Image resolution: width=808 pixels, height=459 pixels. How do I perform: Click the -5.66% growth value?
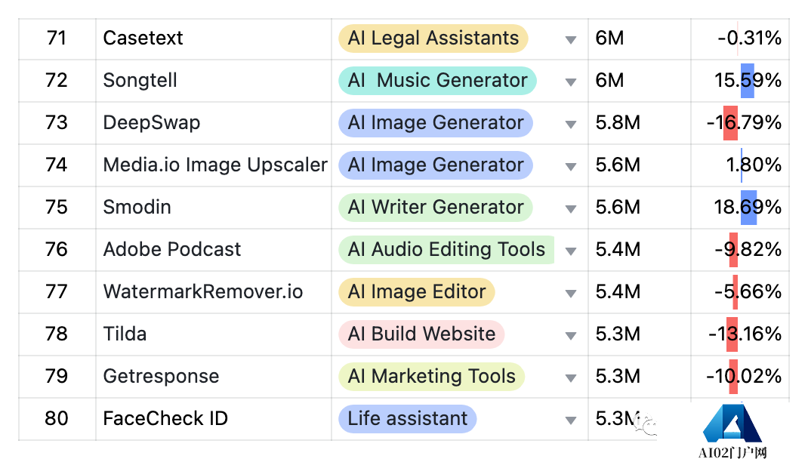pyautogui.click(x=748, y=292)
